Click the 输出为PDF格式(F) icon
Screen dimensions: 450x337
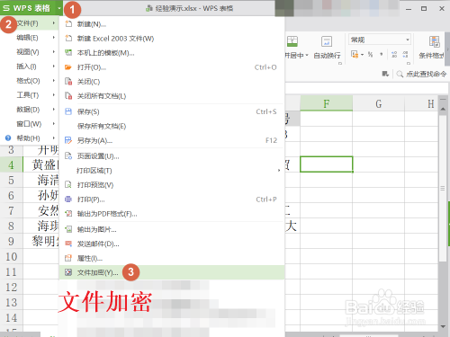coord(68,214)
